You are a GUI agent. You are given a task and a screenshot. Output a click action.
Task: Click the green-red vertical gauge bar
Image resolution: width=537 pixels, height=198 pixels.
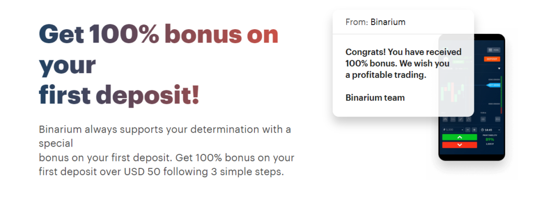pos(502,95)
